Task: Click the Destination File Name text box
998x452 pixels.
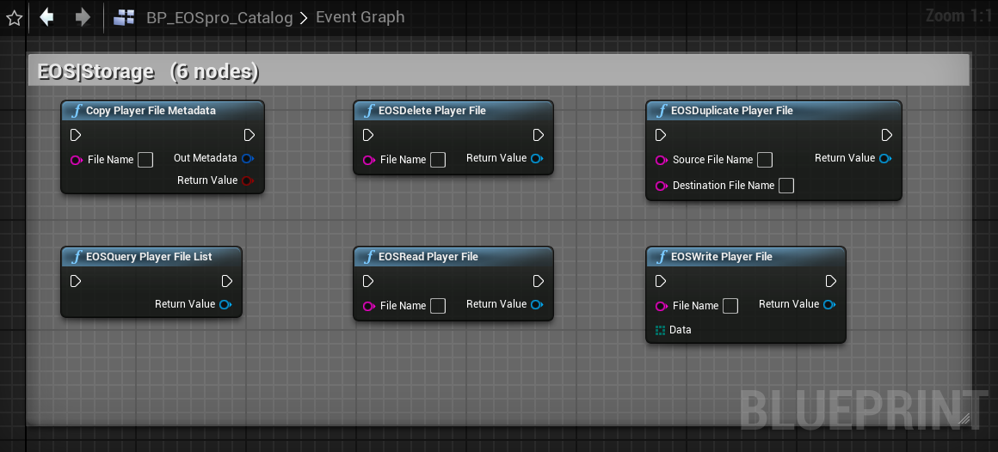Action: [x=786, y=186]
